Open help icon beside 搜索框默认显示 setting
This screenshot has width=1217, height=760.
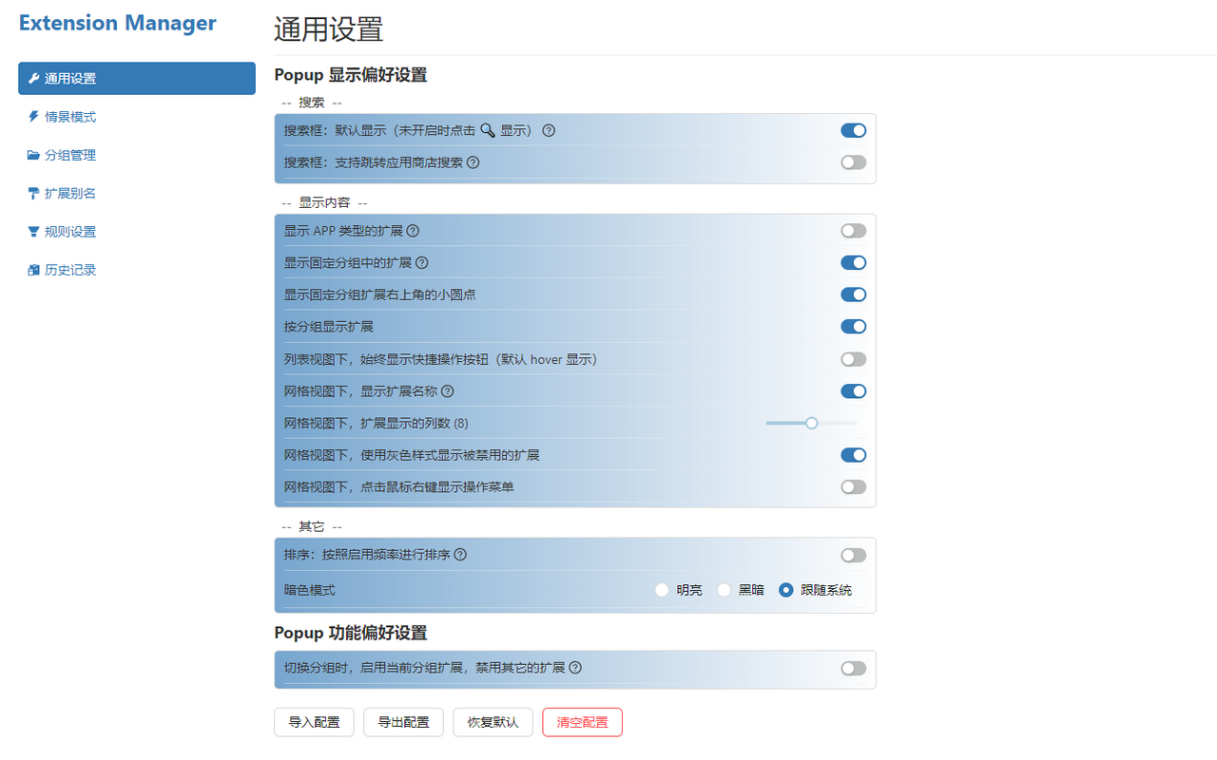click(549, 130)
